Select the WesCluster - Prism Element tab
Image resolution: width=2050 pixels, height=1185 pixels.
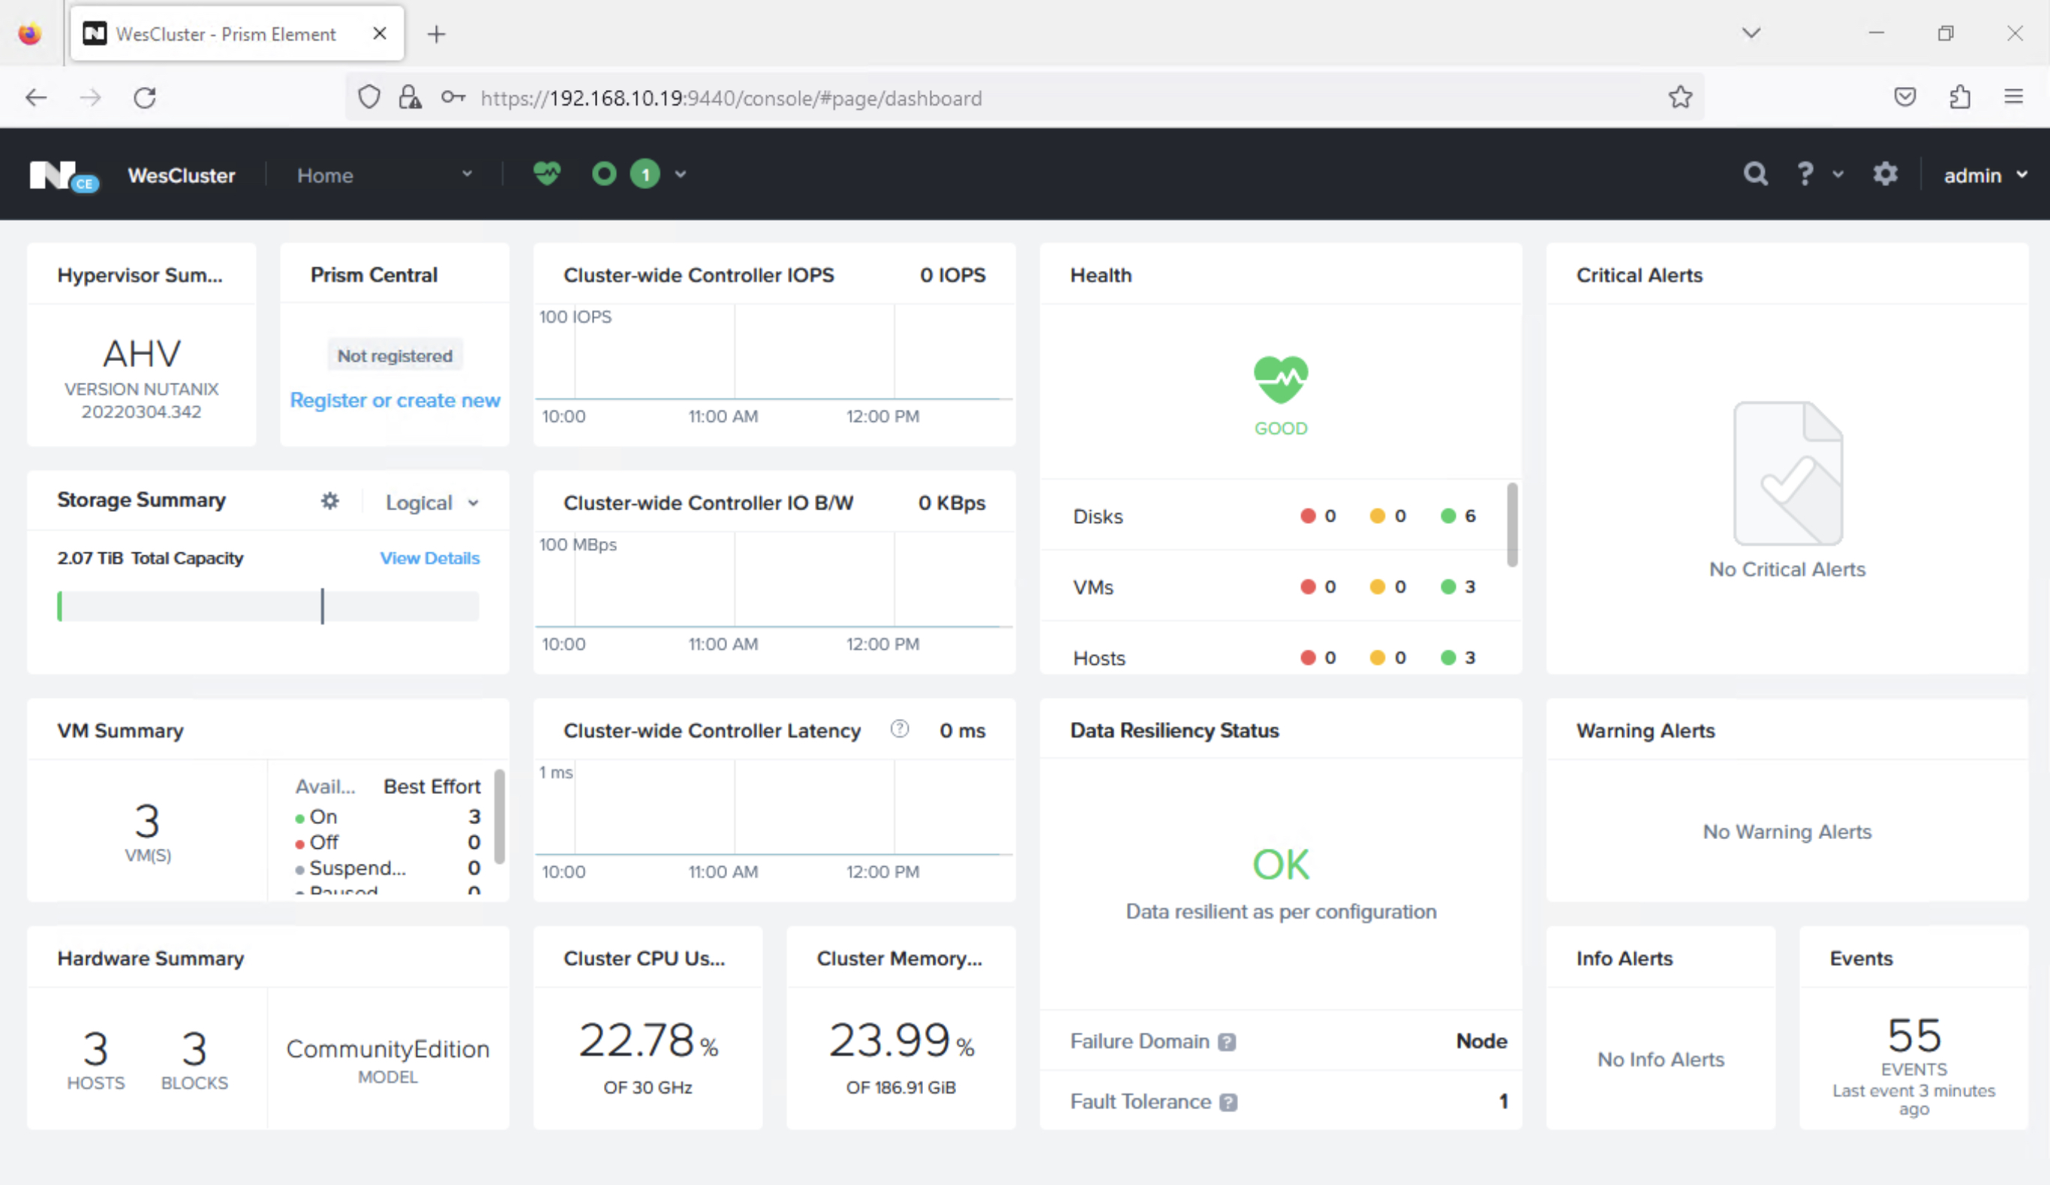pos(226,35)
